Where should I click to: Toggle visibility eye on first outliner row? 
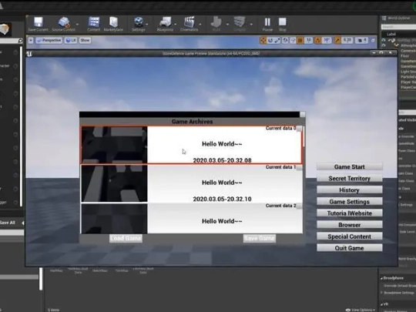384,40
